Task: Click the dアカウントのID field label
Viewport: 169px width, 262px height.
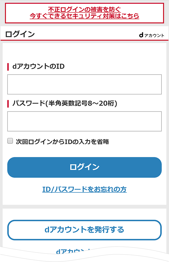Action: click(x=39, y=66)
